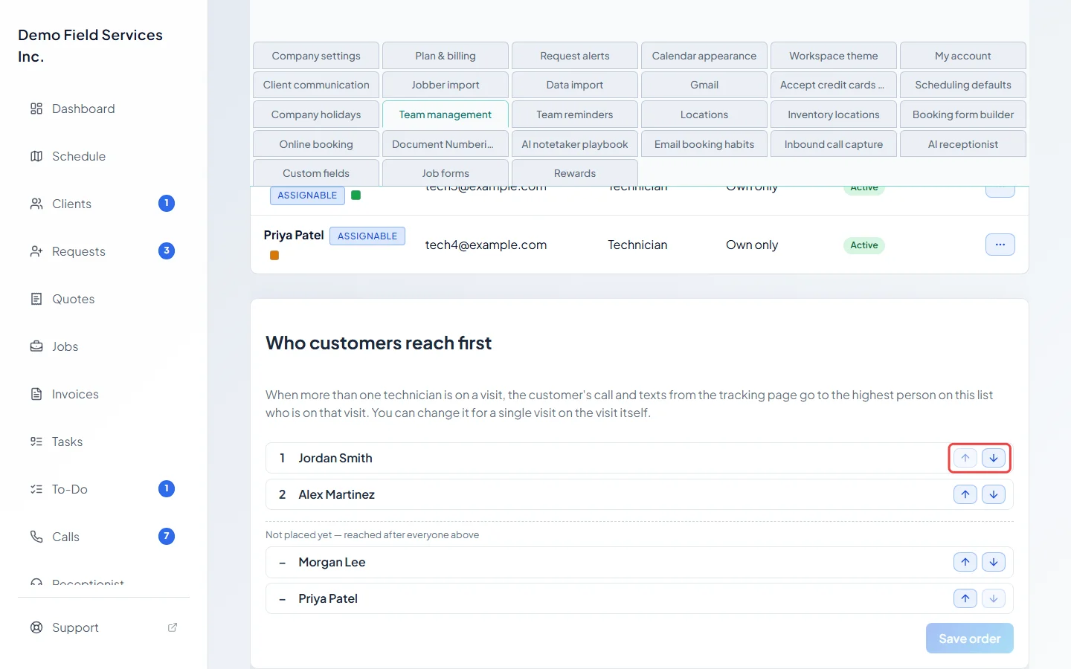Click the Schedule map icon
Viewport: 1071px width, 669px height.
point(36,156)
